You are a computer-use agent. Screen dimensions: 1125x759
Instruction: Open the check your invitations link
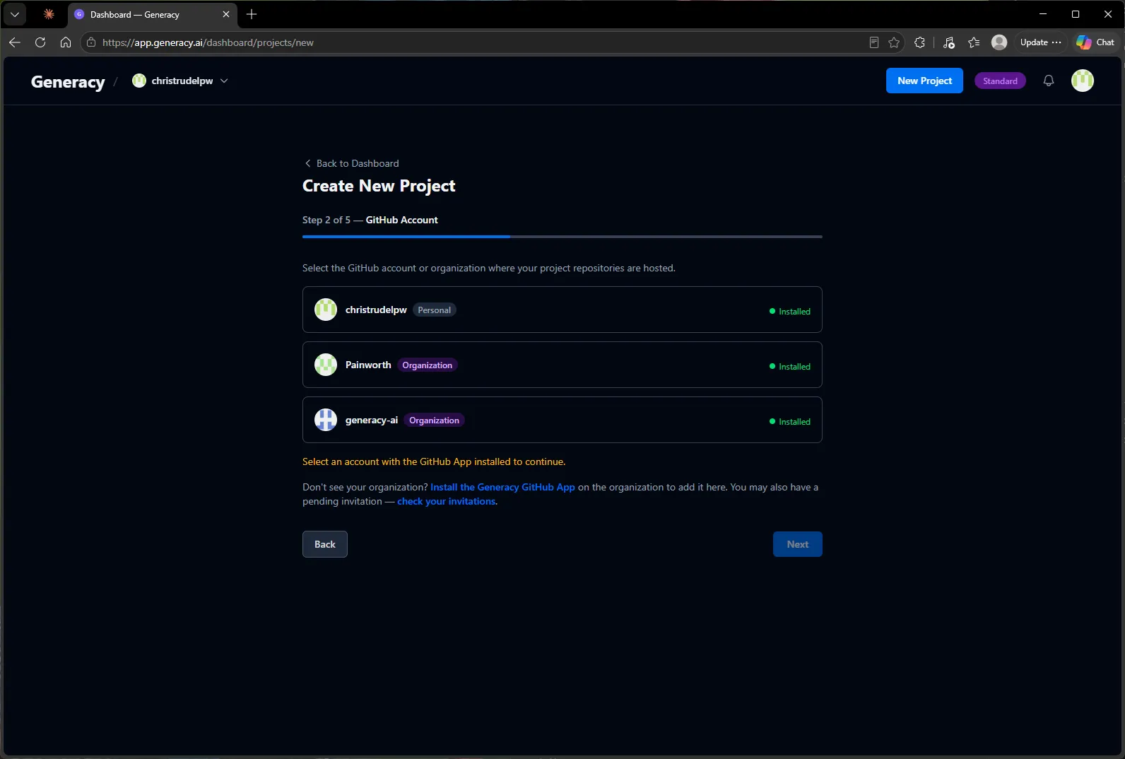point(446,501)
